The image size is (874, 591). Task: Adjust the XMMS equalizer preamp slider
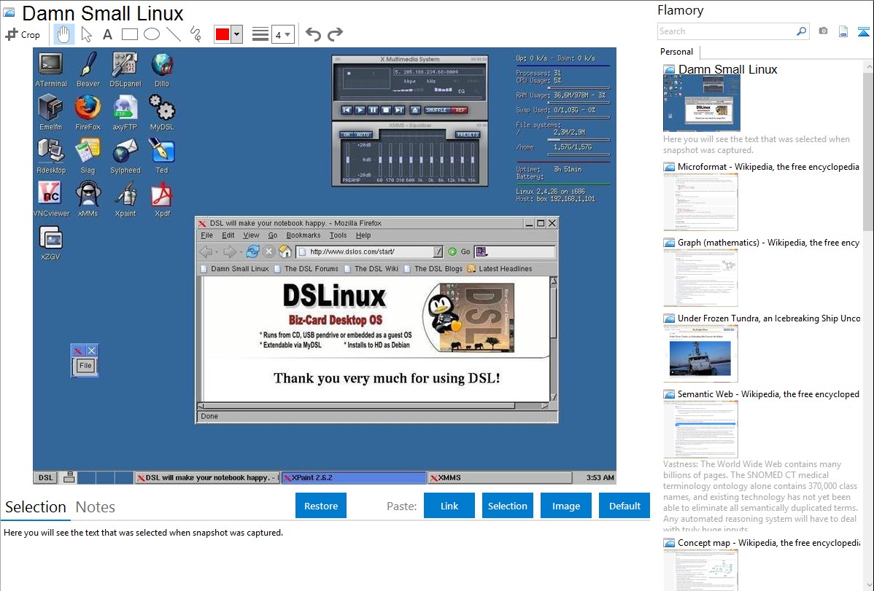(x=348, y=160)
